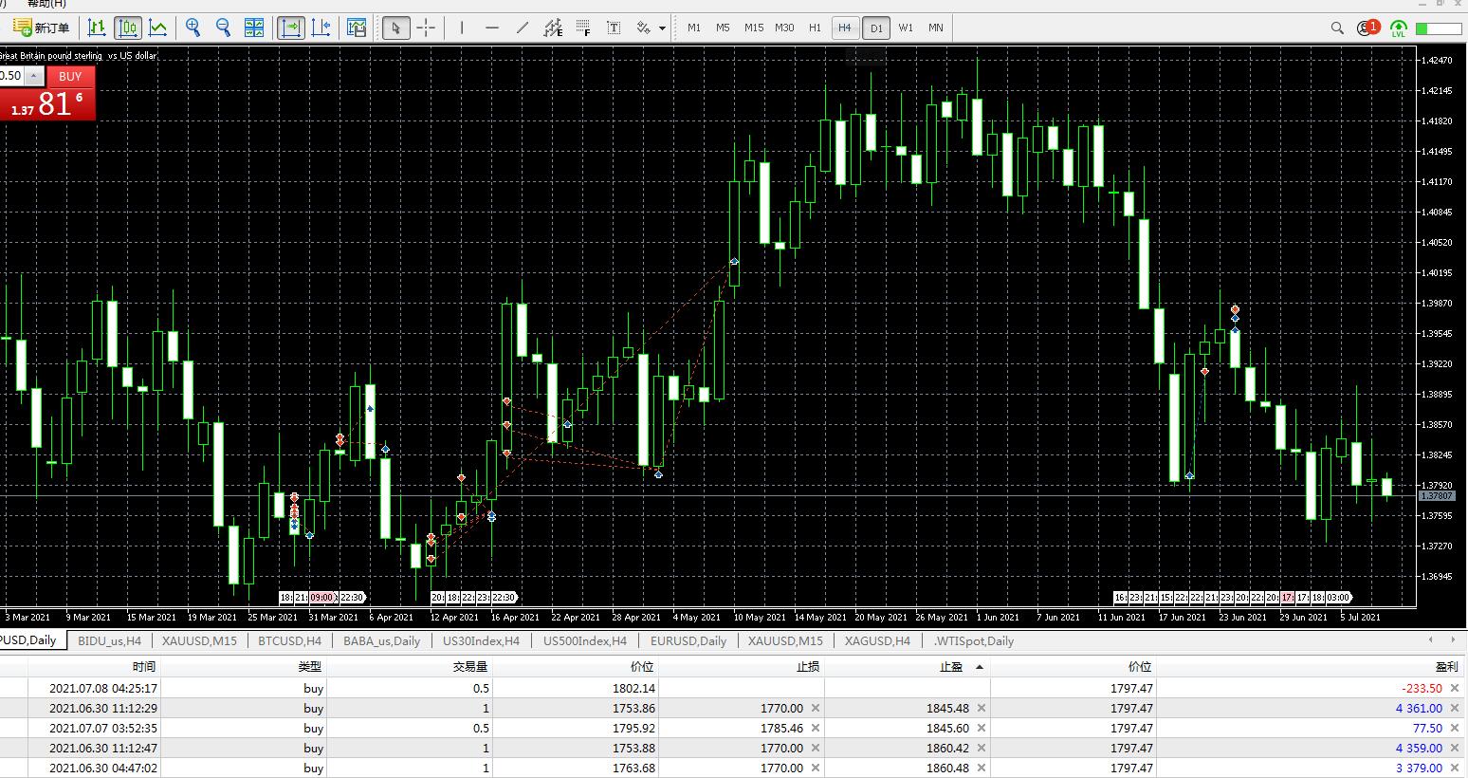1468x778 pixels.
Task: Click the red BUY one-click trading button
Action: click(x=70, y=76)
